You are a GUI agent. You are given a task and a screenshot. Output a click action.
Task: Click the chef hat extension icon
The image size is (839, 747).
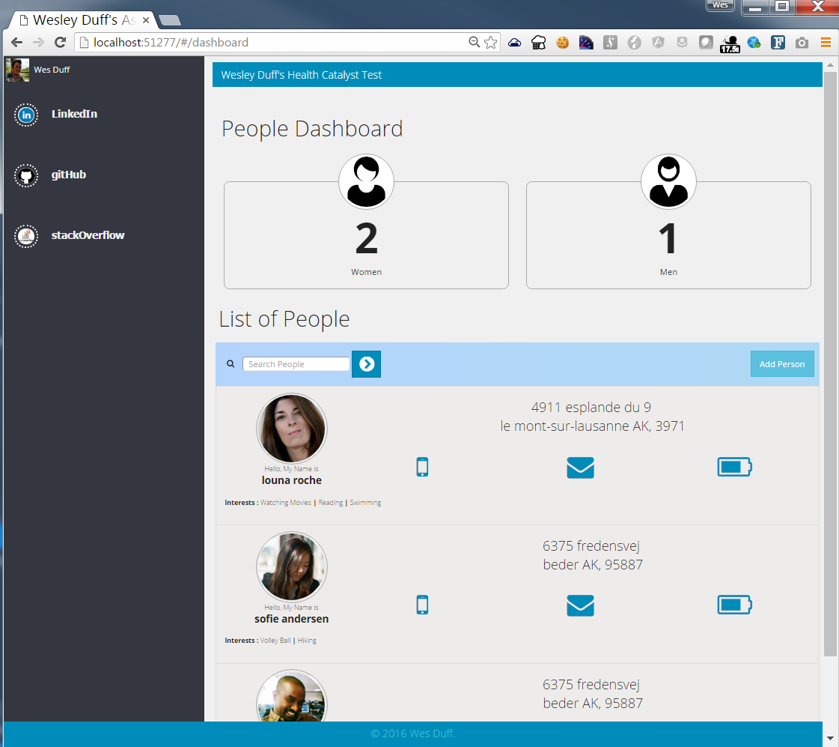pyautogui.click(x=539, y=43)
